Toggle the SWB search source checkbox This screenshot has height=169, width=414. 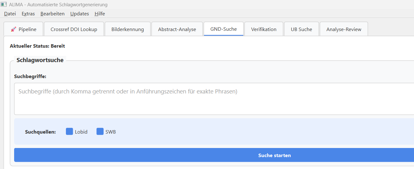(100, 132)
